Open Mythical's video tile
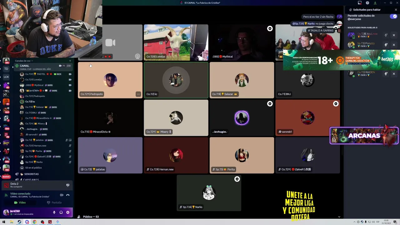The width and height of the screenshot is (400, 225). point(242,42)
